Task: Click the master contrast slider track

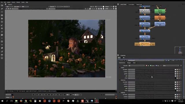Action: point(155,72)
